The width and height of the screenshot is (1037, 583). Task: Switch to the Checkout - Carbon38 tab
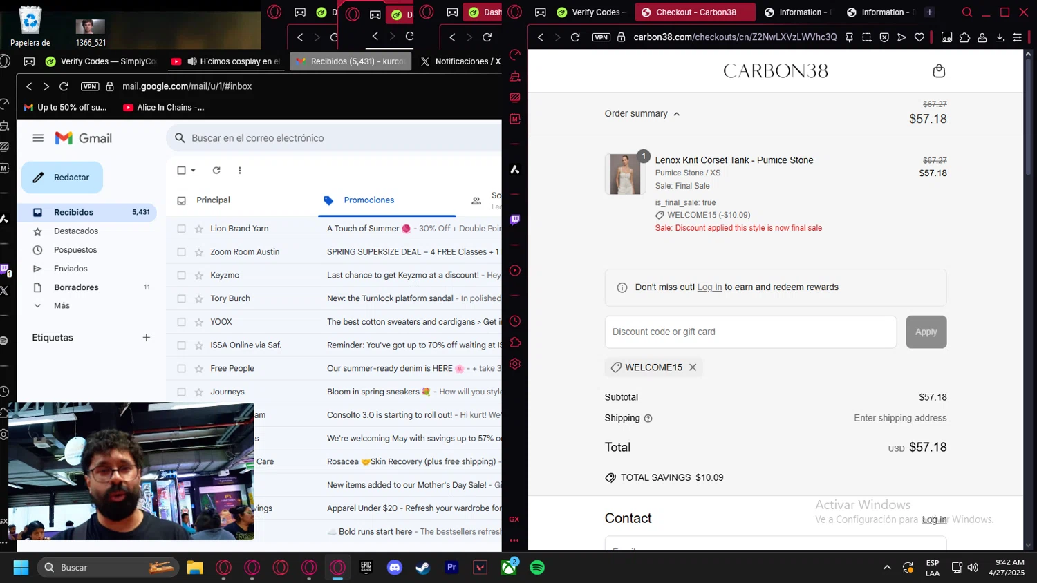coord(695,12)
